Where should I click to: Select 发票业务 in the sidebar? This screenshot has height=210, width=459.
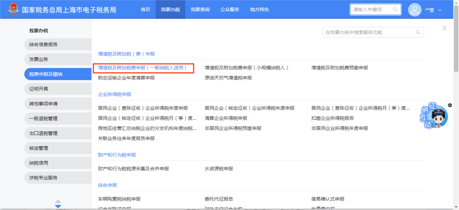tap(39, 59)
